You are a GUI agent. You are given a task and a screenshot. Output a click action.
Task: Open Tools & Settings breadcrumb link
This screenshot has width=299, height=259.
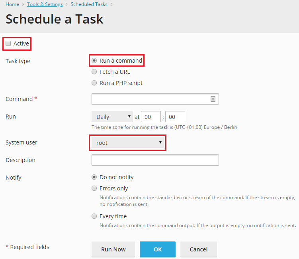(x=45, y=4)
